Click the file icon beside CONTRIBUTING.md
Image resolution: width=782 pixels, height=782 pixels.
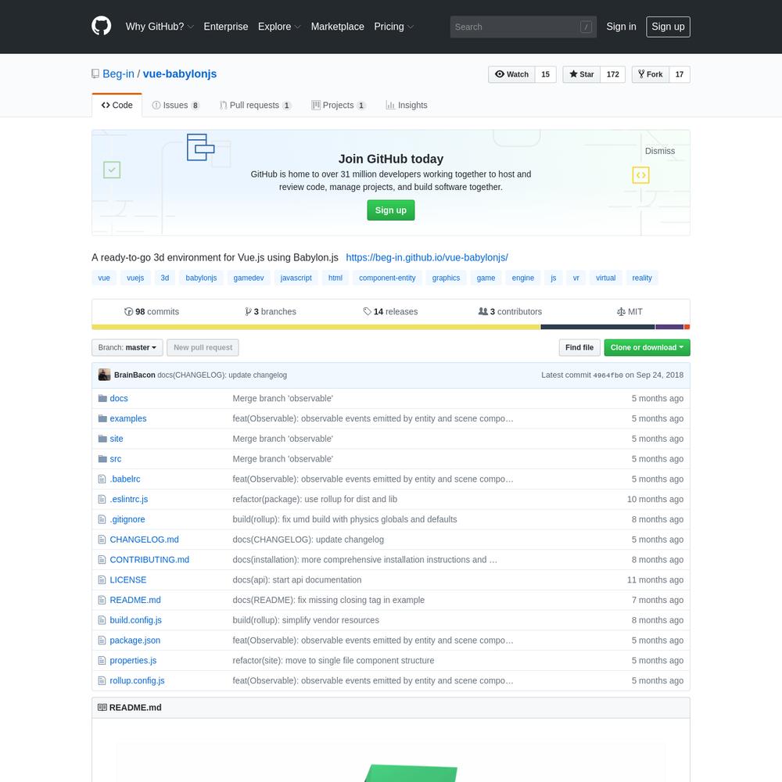click(102, 560)
